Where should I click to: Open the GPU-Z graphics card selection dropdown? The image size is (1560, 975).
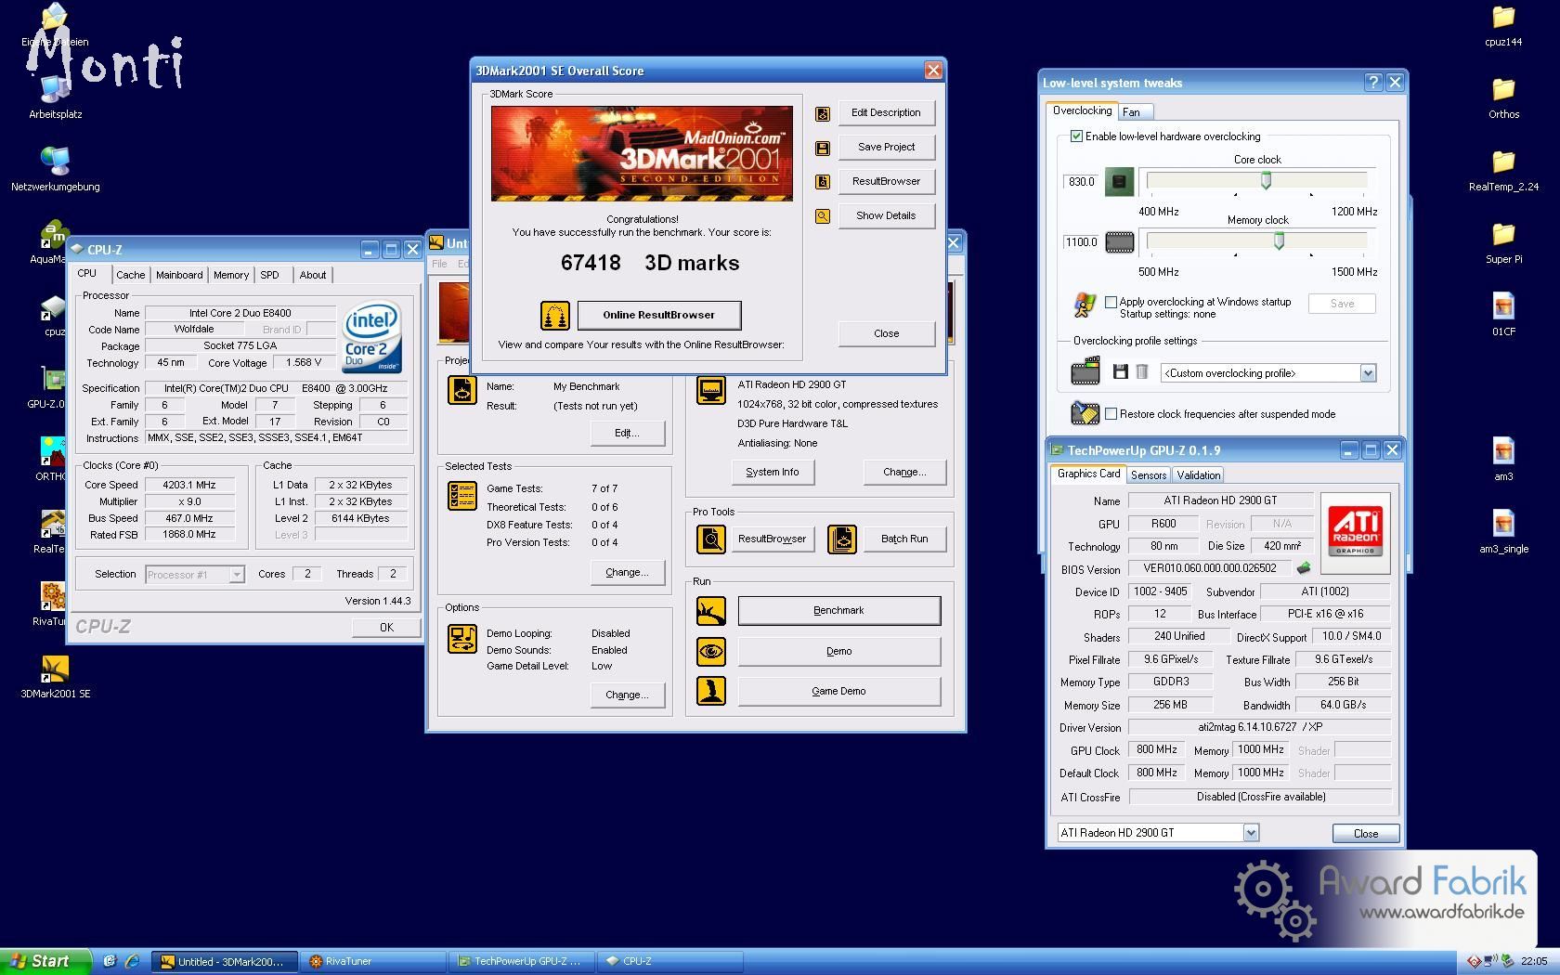click(x=1251, y=833)
